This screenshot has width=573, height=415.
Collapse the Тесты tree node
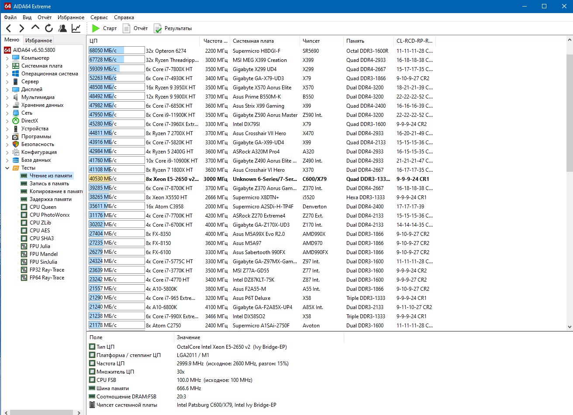coord(7,168)
